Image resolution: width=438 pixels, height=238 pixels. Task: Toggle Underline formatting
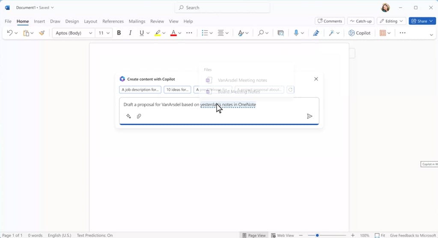[x=142, y=33]
